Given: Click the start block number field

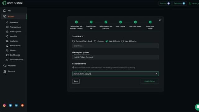Looking at the screenshot, I should pyautogui.click(x=115, y=46).
